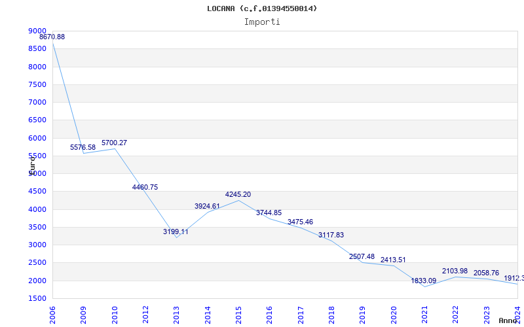
Task: Click the chart title LOCANA (c.f.01394550014)
Action: coord(262,9)
